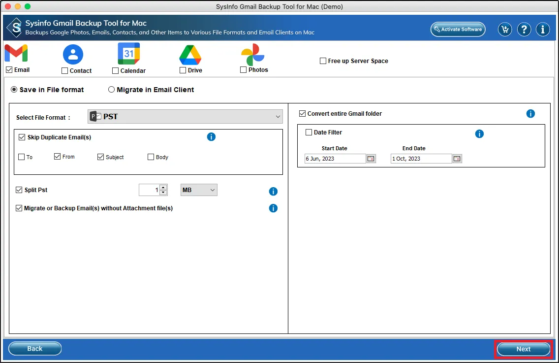The height and width of the screenshot is (363, 559).
Task: Enable the Date Filter checkbox
Action: (309, 132)
